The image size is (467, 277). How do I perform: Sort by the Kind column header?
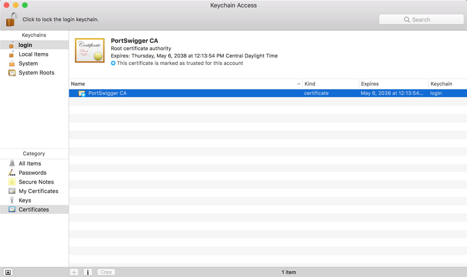(330, 84)
